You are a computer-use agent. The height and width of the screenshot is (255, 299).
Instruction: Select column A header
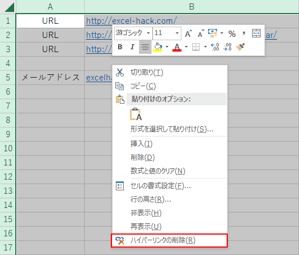coord(50,6)
